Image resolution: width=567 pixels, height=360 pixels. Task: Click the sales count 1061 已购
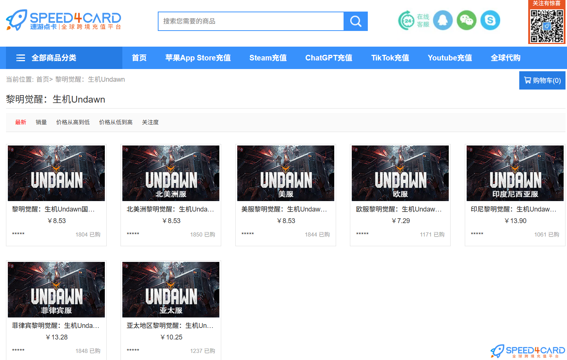(x=547, y=235)
